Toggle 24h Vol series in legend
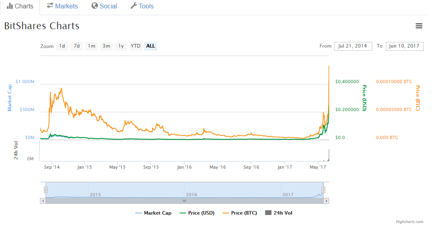445x229 pixels. 279,213
